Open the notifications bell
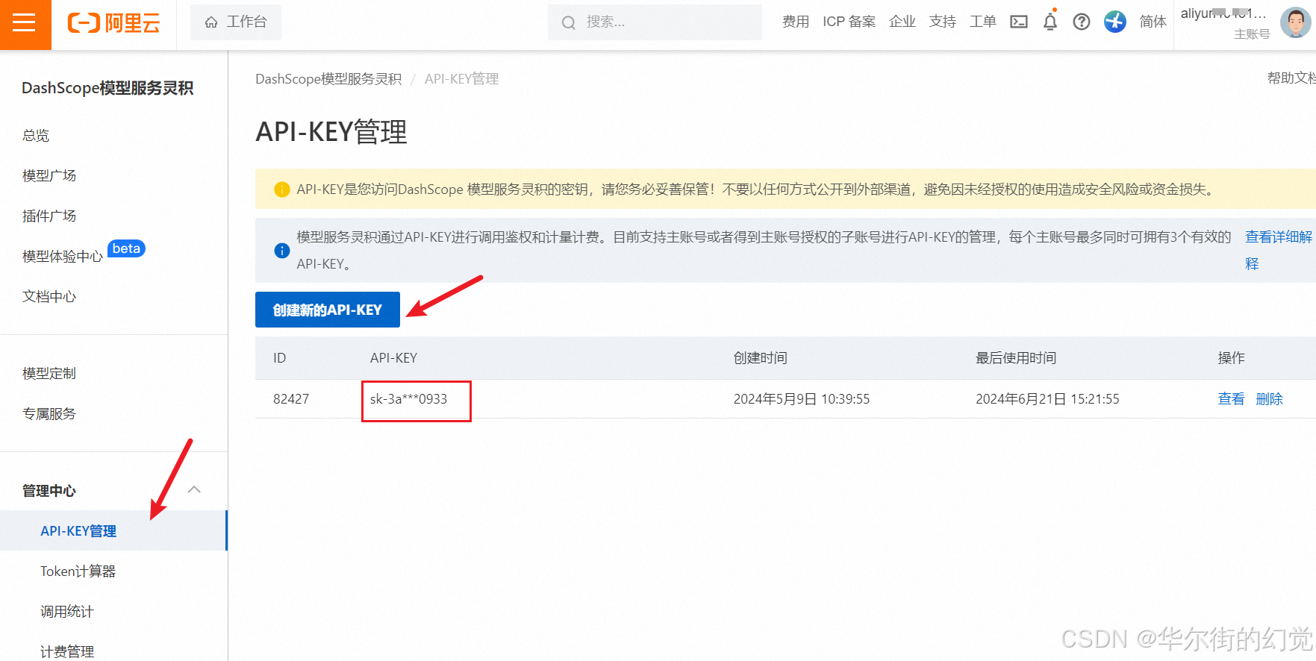 pos(1050,21)
